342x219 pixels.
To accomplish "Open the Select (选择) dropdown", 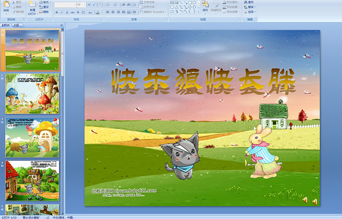I will coord(250,12).
